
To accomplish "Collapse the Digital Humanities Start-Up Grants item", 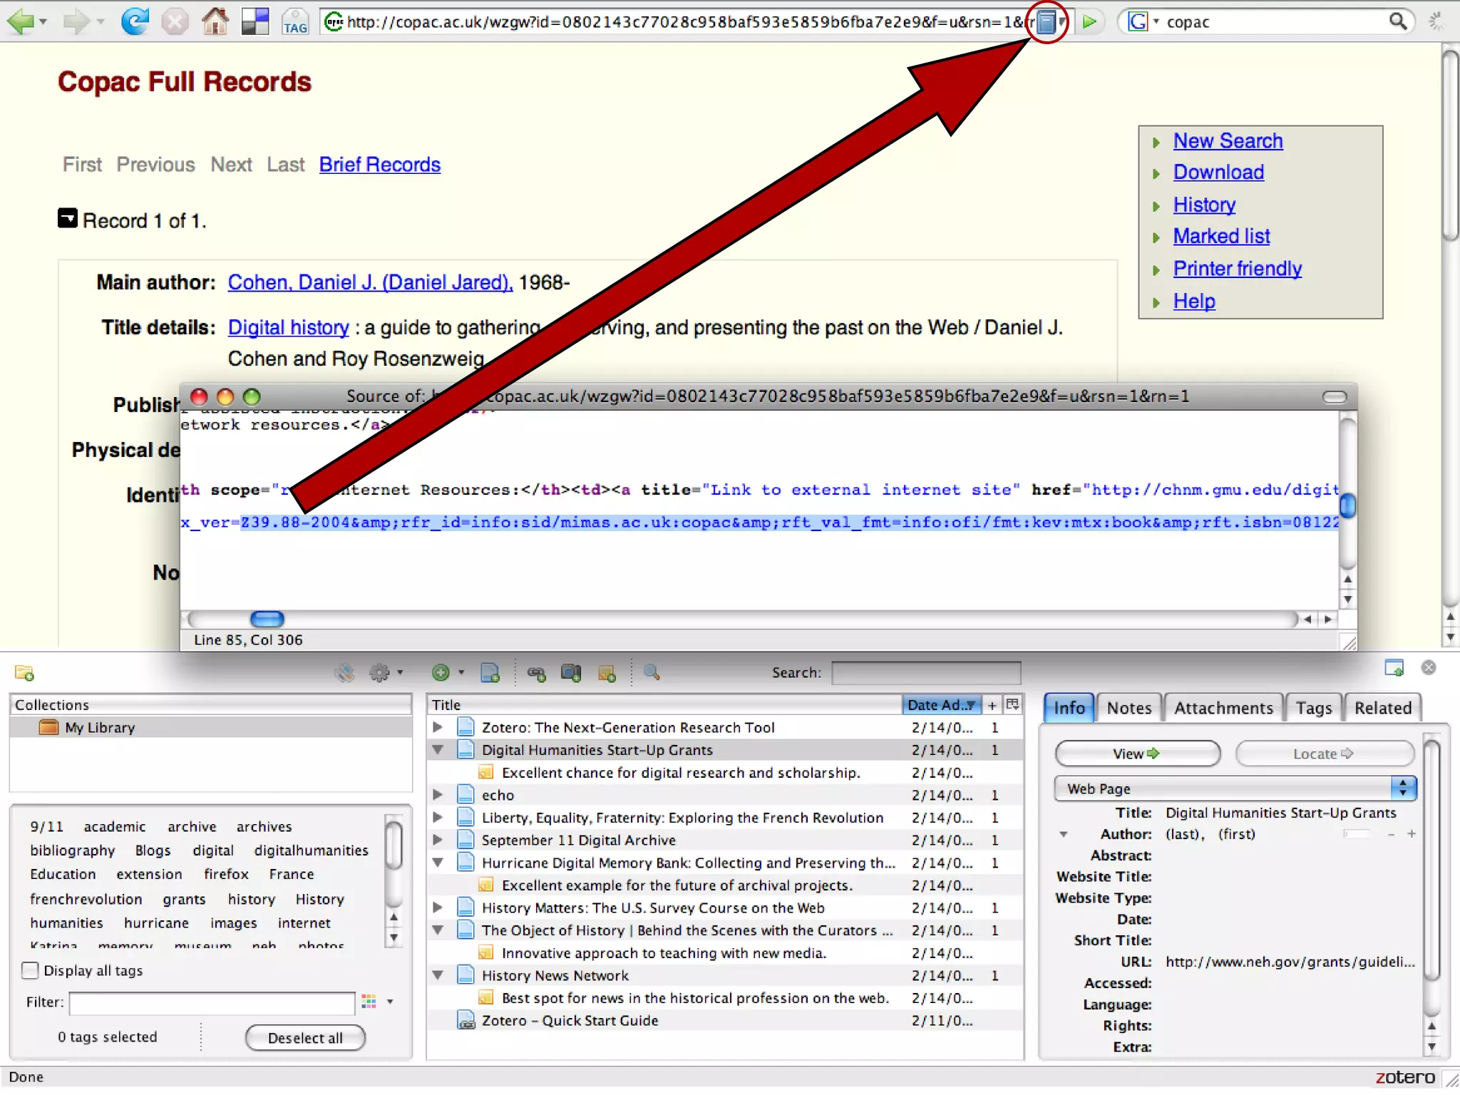I will click(x=438, y=749).
